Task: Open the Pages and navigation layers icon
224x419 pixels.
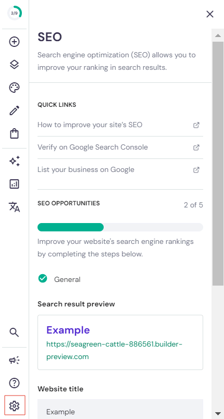Action: (15, 65)
